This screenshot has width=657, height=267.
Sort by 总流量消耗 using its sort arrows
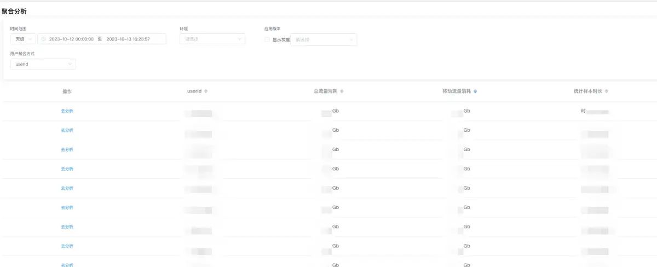point(342,91)
